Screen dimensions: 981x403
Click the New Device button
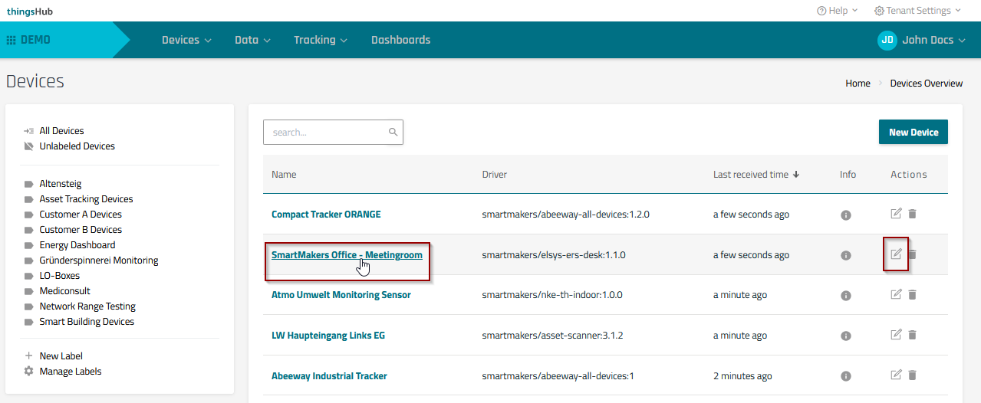coord(914,132)
